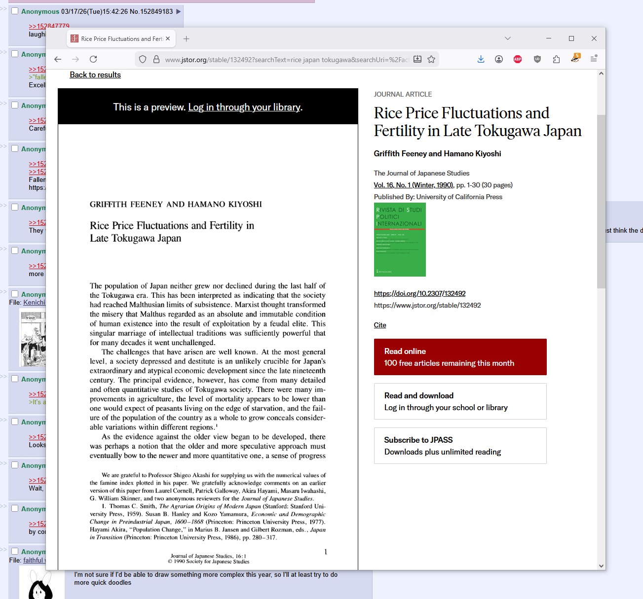Viewport: 643px width, 599px height.
Task: Tick the checkbox of the post reading "more"
Action: pyautogui.click(x=15, y=250)
